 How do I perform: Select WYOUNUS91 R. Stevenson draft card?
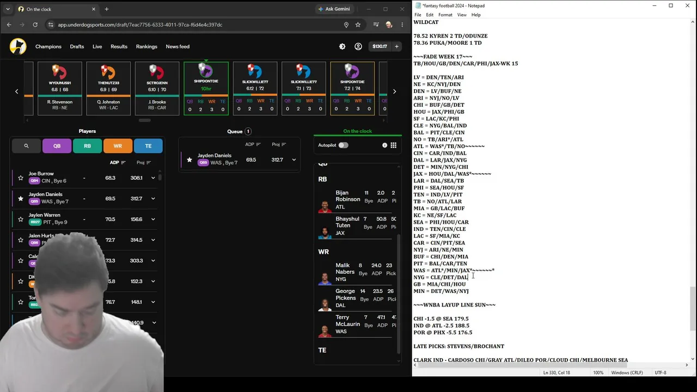click(59, 88)
